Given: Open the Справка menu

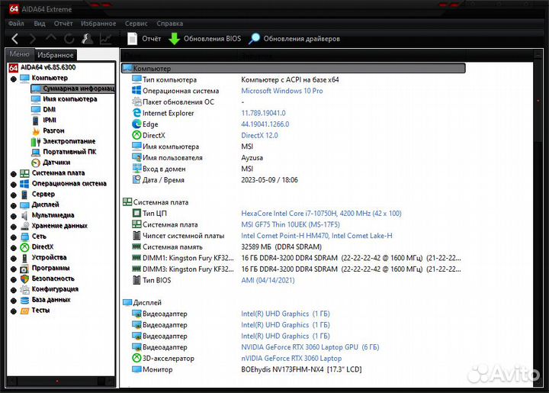Looking at the screenshot, I should point(170,24).
